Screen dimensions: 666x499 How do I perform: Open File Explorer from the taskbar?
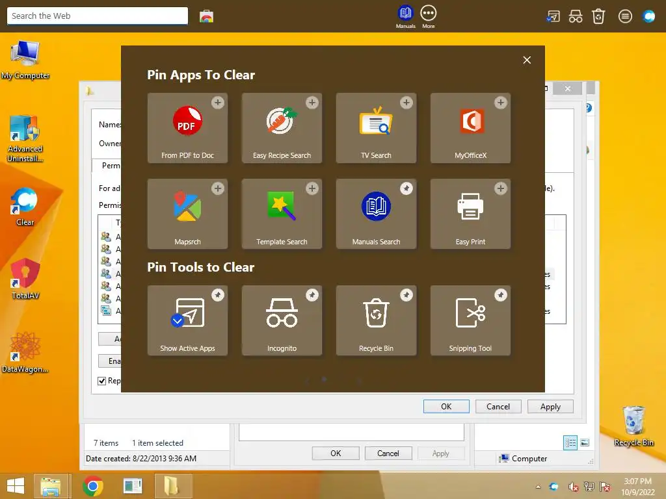click(x=51, y=486)
